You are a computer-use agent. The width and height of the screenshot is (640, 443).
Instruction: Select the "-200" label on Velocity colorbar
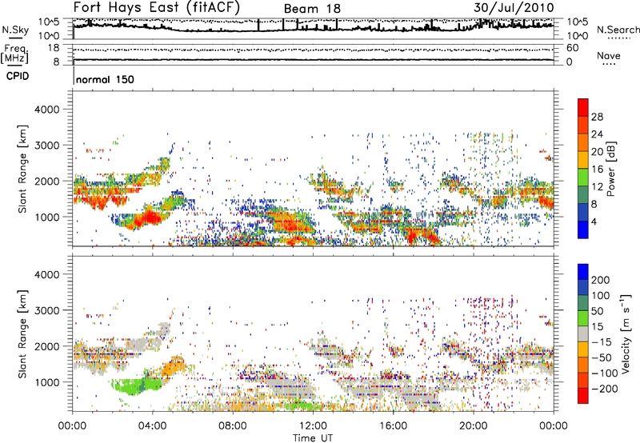[x=604, y=389]
